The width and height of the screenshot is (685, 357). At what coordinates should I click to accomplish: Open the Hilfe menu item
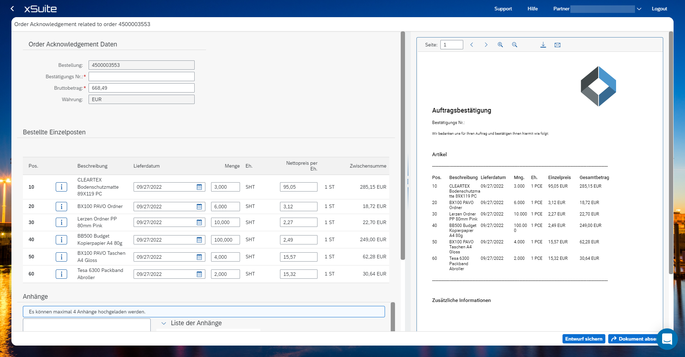tap(532, 9)
